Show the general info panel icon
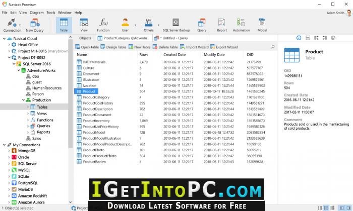 pos(298,38)
